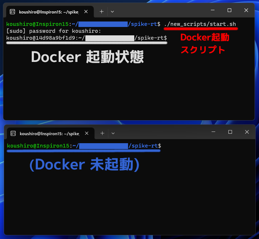Click the terminal icon on the top window's tab
Screen dimensions: 259x239
click(12, 12)
